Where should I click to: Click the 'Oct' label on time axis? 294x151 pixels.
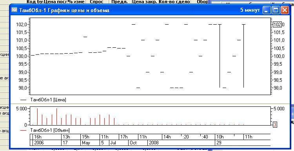tap(133, 143)
